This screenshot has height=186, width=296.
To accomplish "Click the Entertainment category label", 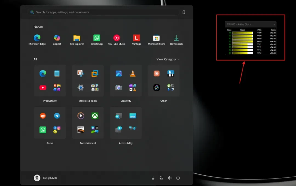I will click(x=88, y=143).
